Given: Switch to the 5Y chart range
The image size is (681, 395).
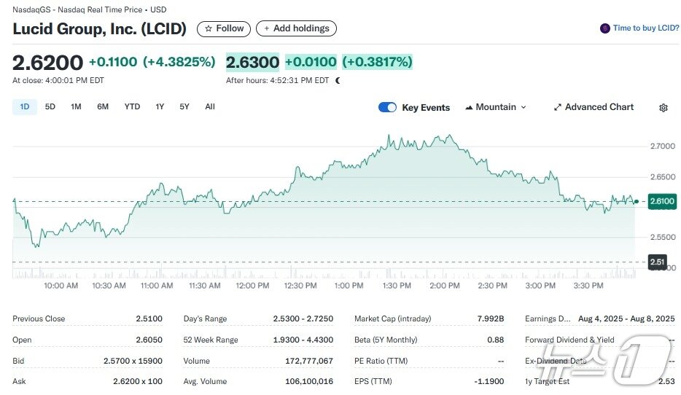Looking at the screenshot, I should point(184,106).
